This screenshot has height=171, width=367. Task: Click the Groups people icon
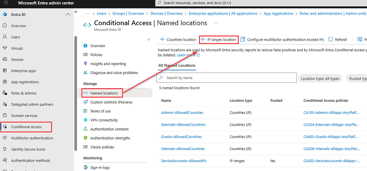point(4,48)
